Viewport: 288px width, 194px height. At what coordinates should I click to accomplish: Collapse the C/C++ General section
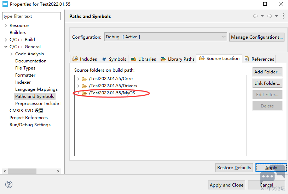tap(6, 47)
